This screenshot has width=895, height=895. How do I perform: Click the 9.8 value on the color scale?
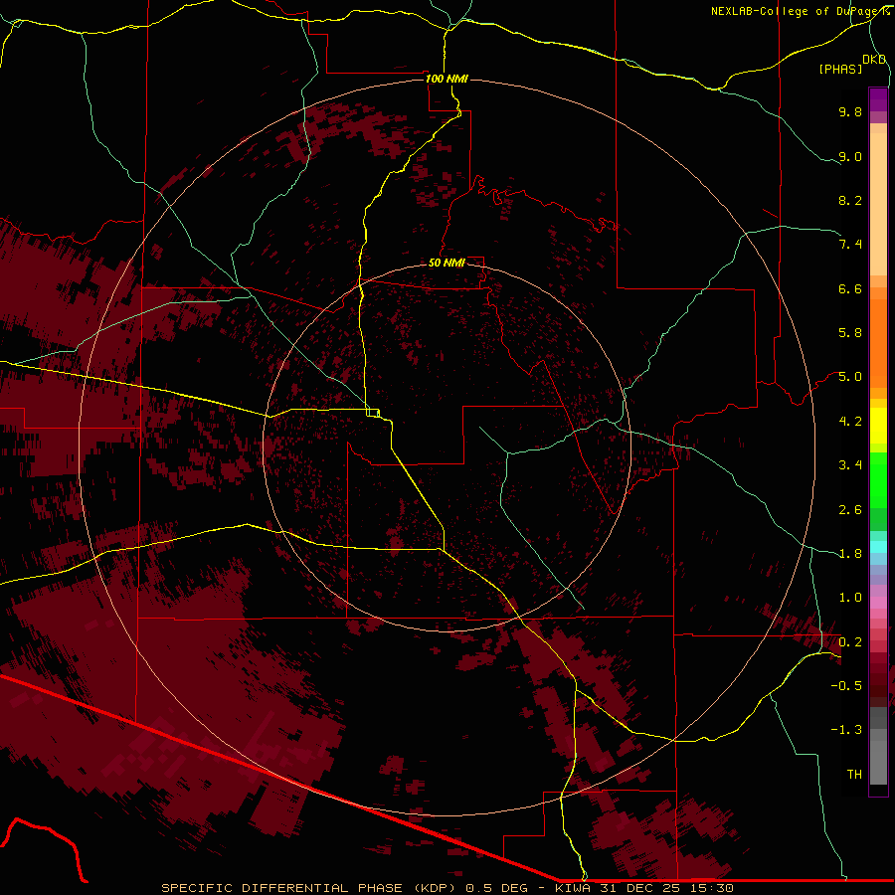pyautogui.click(x=850, y=111)
